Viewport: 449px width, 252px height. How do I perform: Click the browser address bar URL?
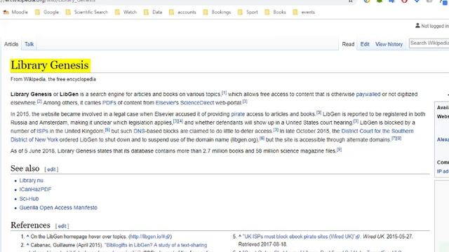point(48,1)
